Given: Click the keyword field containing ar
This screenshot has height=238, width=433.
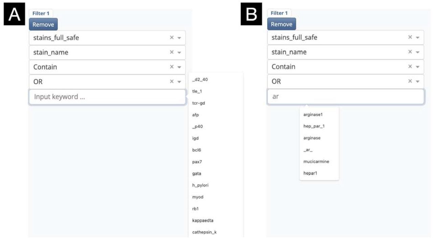Looking at the screenshot, I should [x=346, y=96].
